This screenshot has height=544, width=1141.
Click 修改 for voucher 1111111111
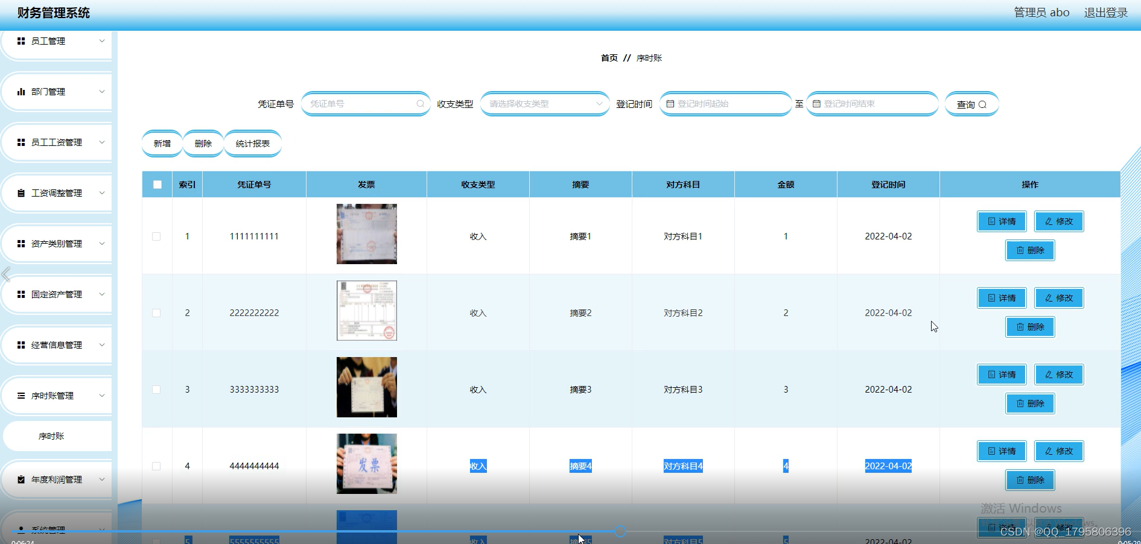1059,221
